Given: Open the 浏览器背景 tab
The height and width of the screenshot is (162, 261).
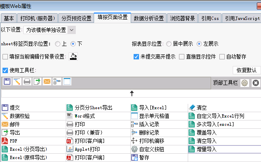Looking at the screenshot, I should [182, 18].
